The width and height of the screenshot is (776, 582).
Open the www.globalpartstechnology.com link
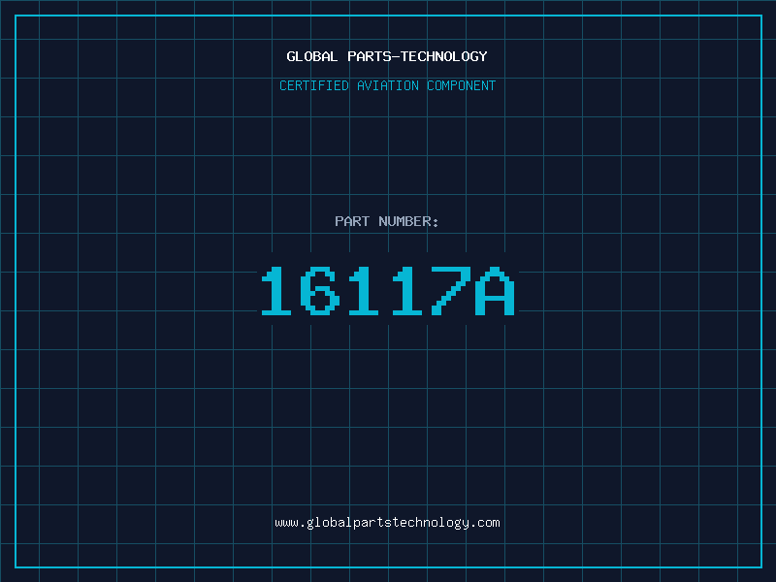click(387, 523)
